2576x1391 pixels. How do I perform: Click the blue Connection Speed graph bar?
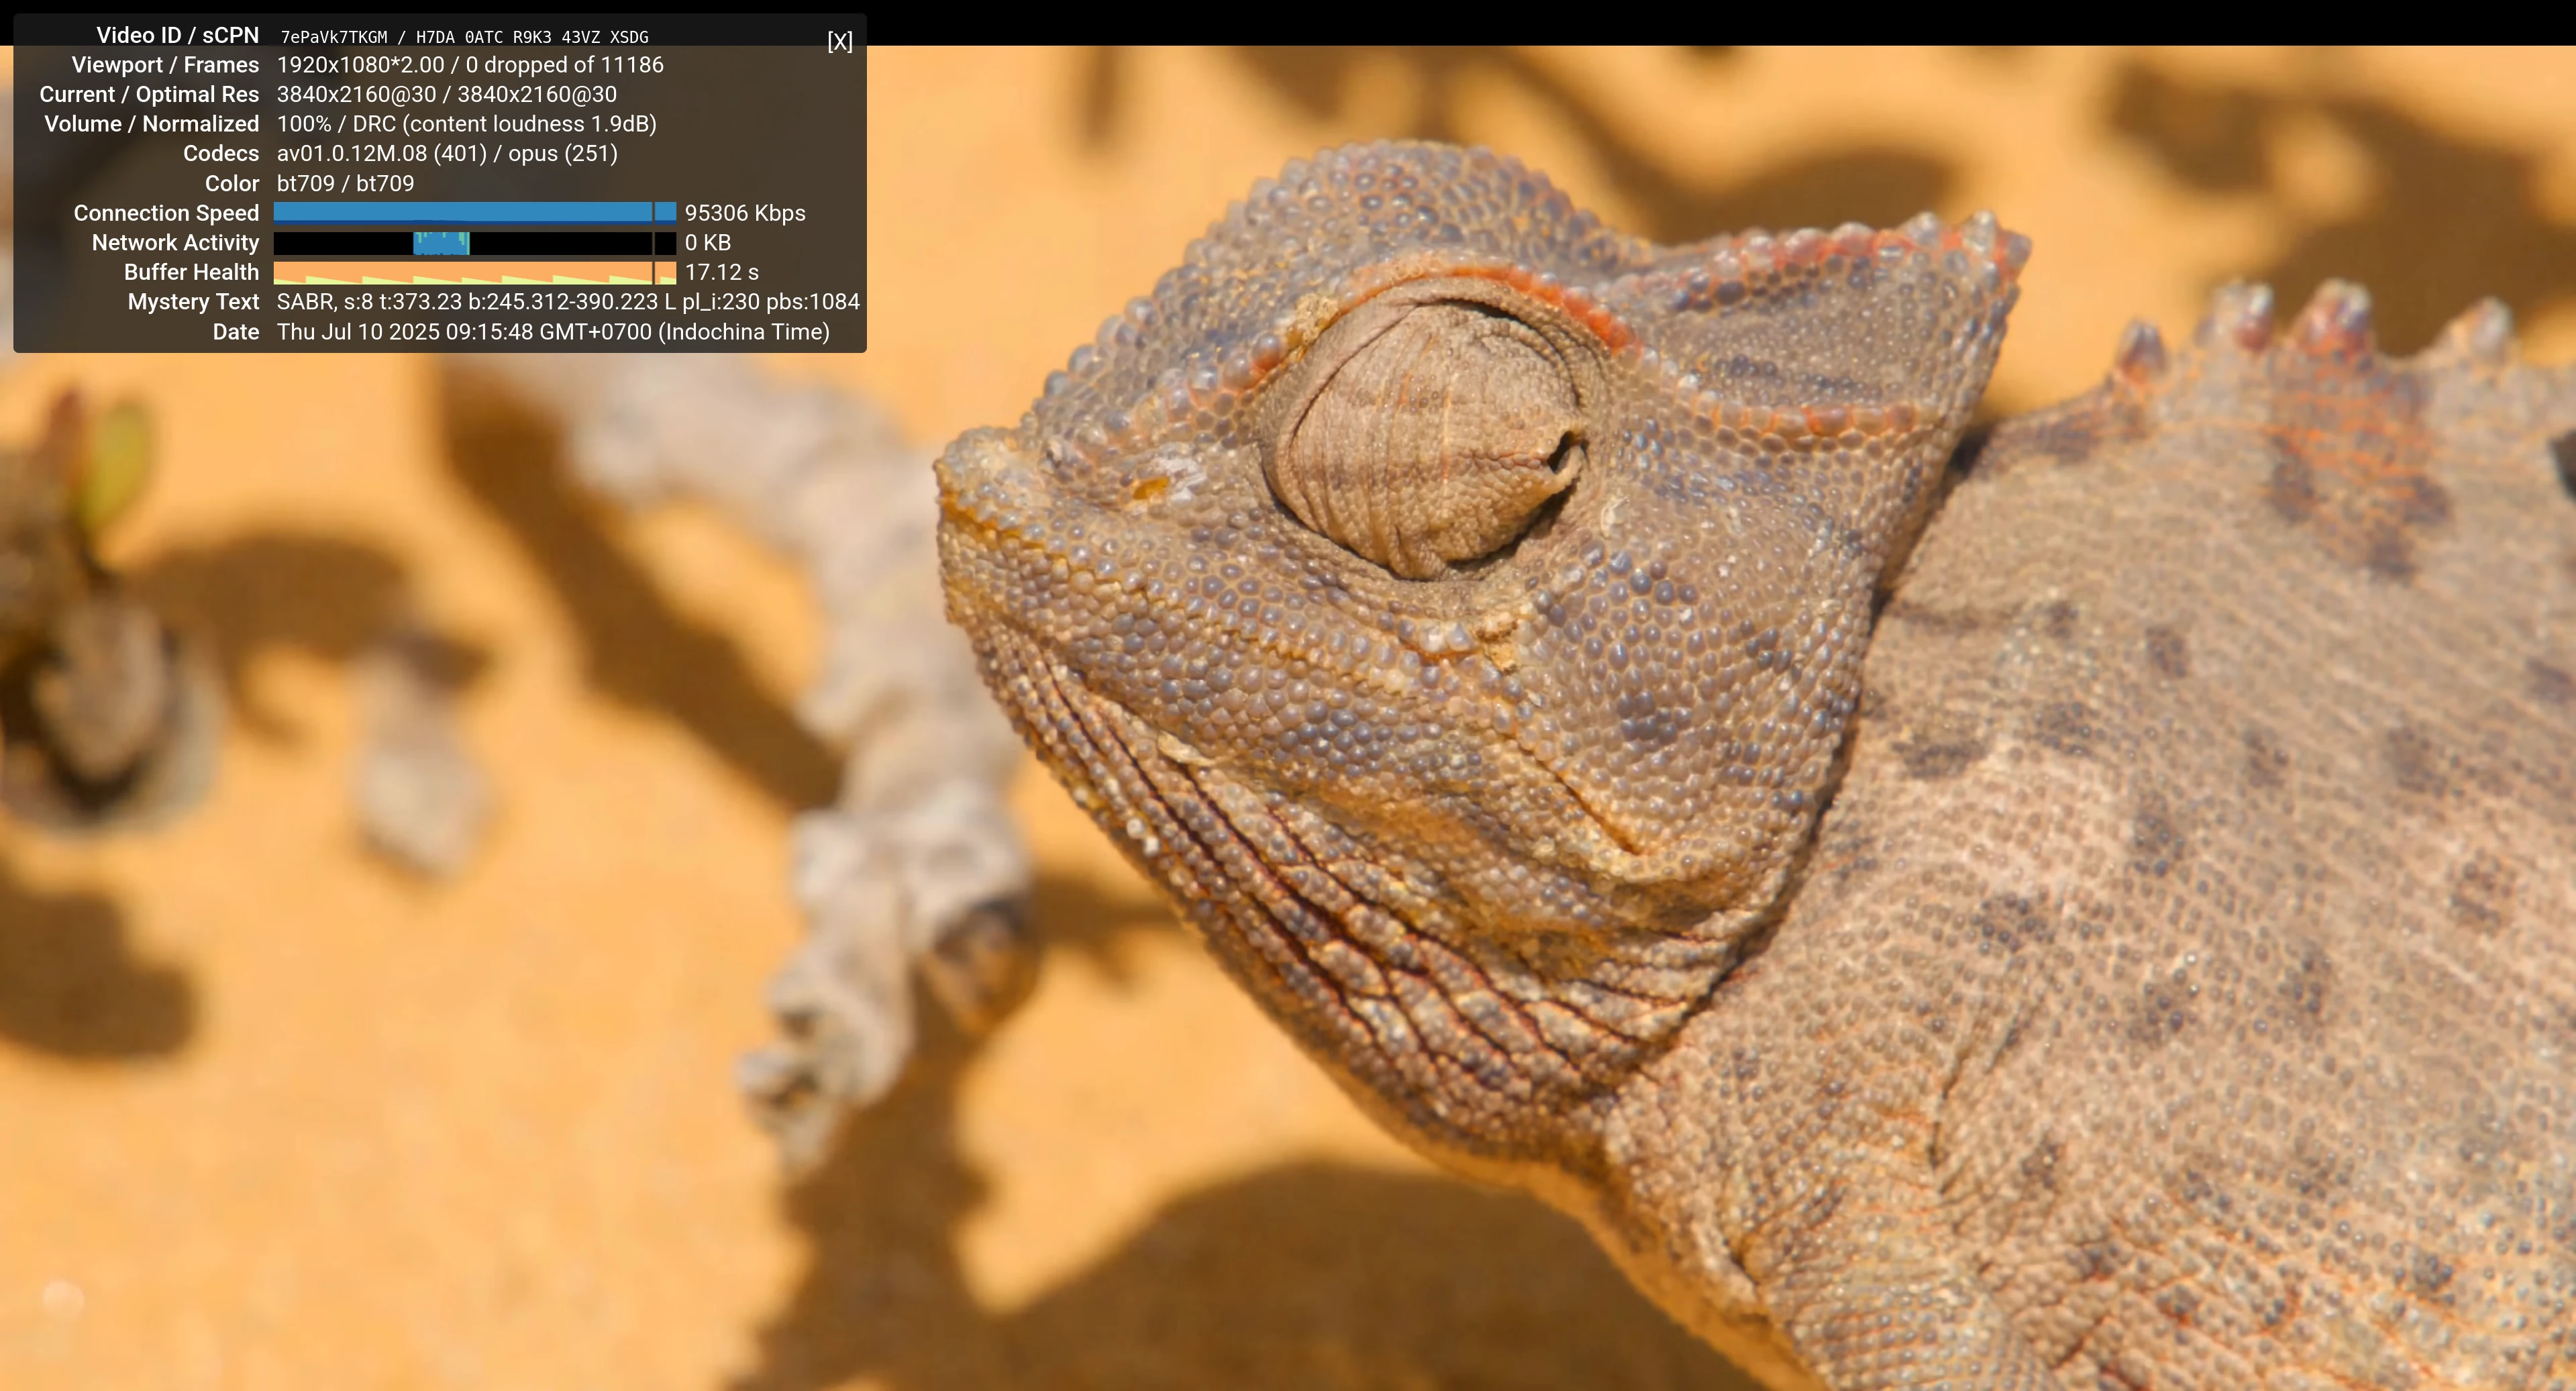coord(475,212)
